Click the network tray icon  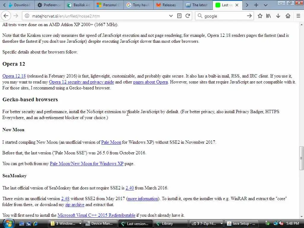coord(275,224)
